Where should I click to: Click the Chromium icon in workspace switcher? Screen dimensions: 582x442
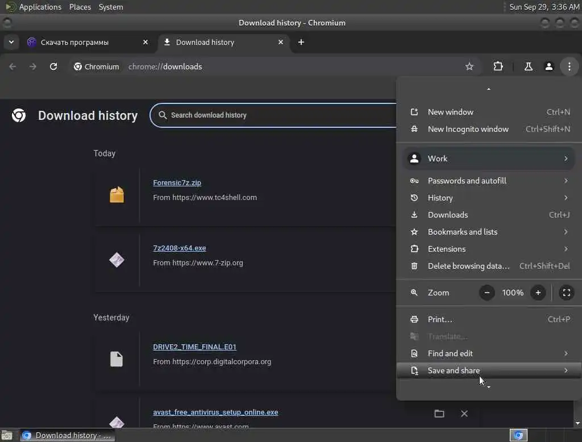(518, 435)
